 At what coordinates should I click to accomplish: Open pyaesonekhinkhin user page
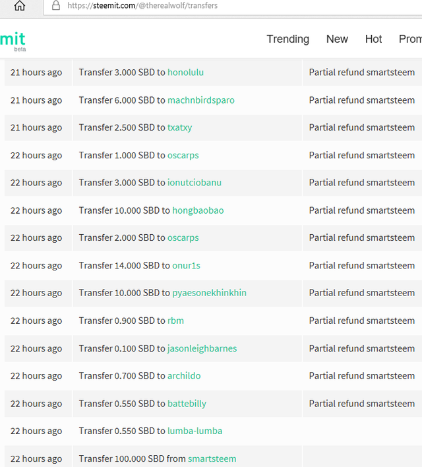pyautogui.click(x=209, y=293)
